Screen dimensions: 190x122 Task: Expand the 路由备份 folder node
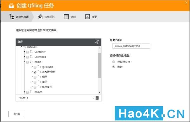(32, 87)
